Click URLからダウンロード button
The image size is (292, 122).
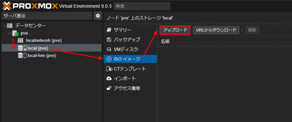coord(216,30)
